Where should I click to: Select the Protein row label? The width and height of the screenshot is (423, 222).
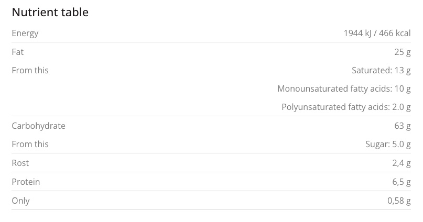(26, 182)
